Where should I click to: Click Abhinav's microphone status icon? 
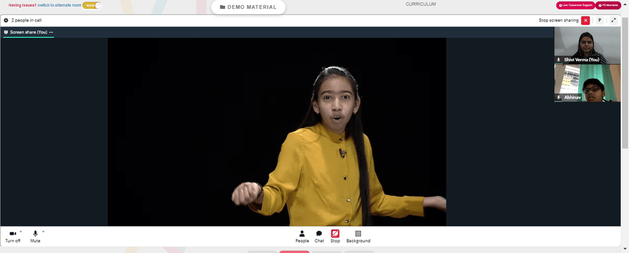[x=559, y=97]
